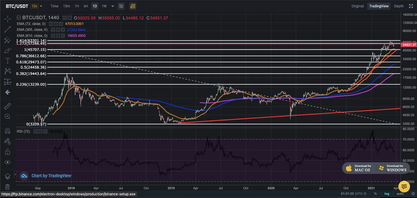The width and height of the screenshot is (417, 198).
Task: Open the object tree layers icon
Action: coord(7,176)
